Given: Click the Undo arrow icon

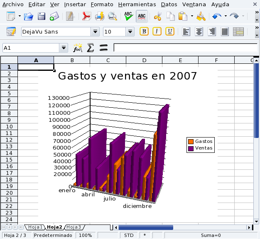Looking at the screenshot, I should [217, 16].
